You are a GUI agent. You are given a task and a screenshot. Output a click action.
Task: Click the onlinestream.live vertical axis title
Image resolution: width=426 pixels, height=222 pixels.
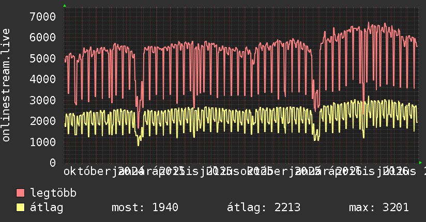point(6,85)
